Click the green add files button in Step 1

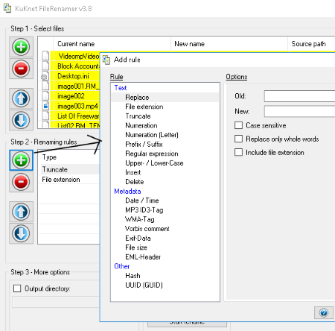click(21, 47)
